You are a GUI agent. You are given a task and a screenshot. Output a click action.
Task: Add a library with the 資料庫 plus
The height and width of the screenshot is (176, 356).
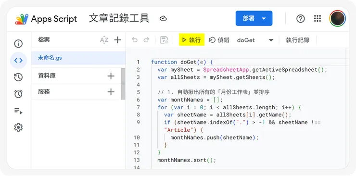[111, 76]
